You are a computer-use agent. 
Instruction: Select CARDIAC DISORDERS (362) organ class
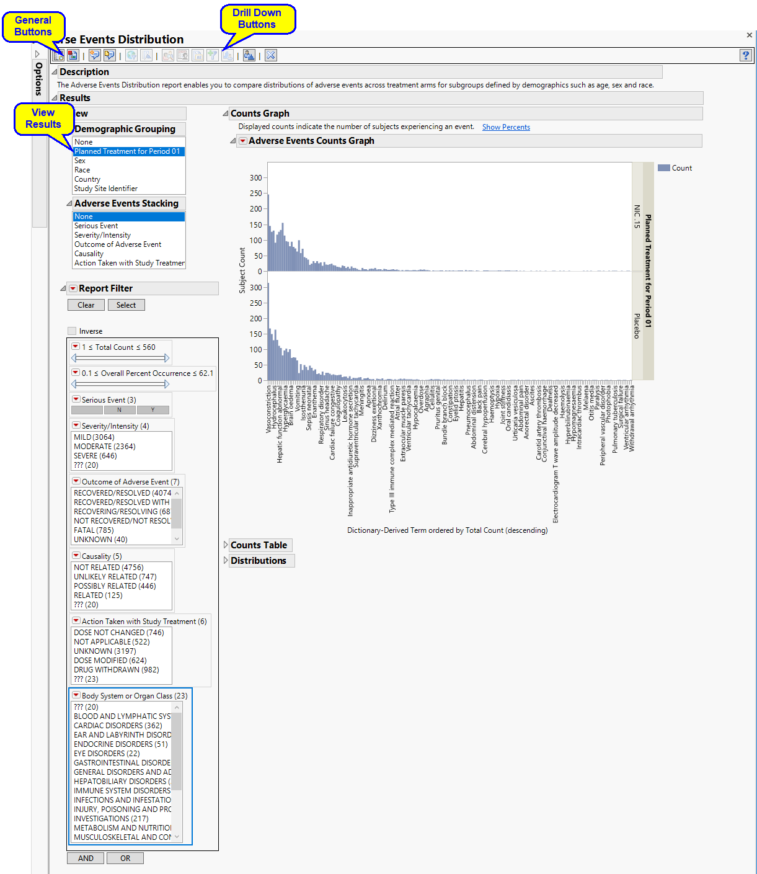[x=122, y=726]
